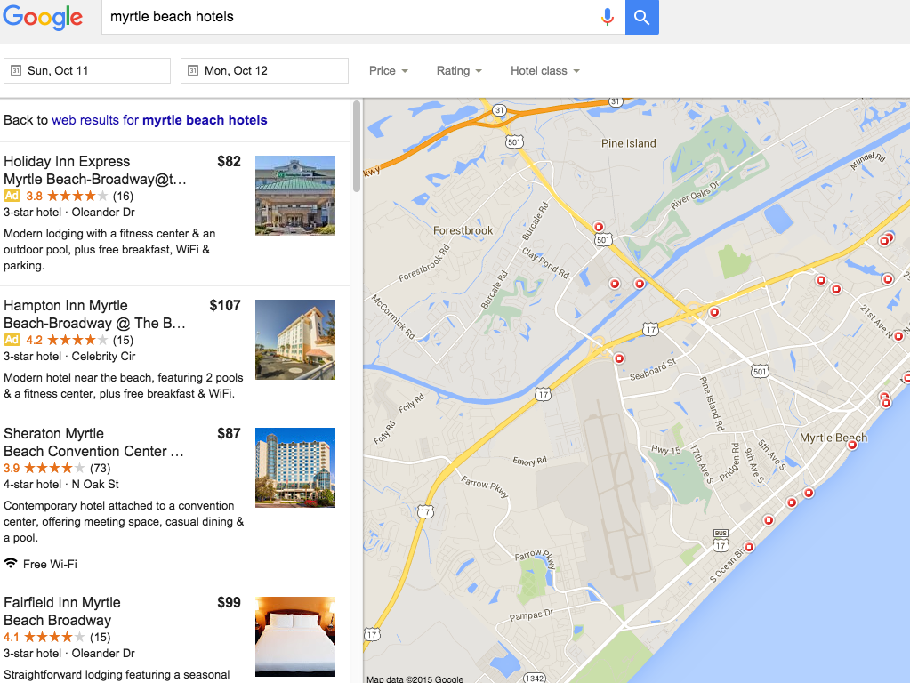Activate voice search microphone icon

(x=607, y=17)
